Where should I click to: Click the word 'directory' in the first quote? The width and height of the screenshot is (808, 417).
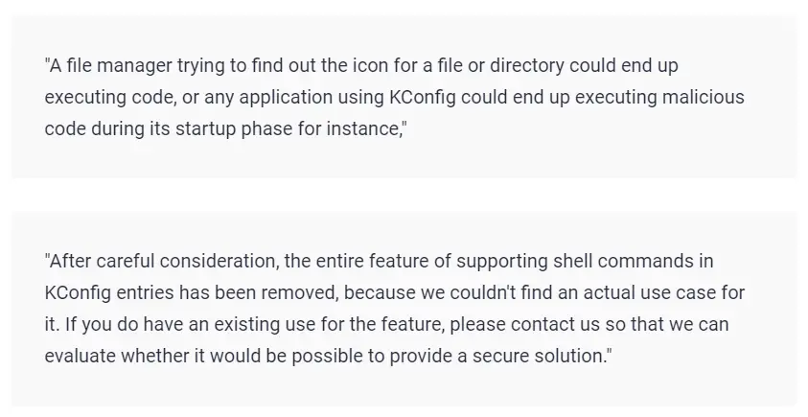click(x=526, y=66)
